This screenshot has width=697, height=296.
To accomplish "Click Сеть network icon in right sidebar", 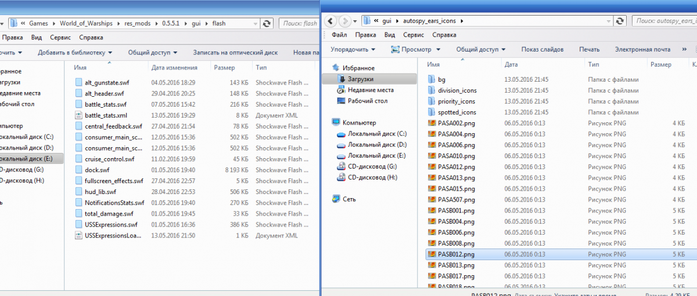I will tap(336, 199).
